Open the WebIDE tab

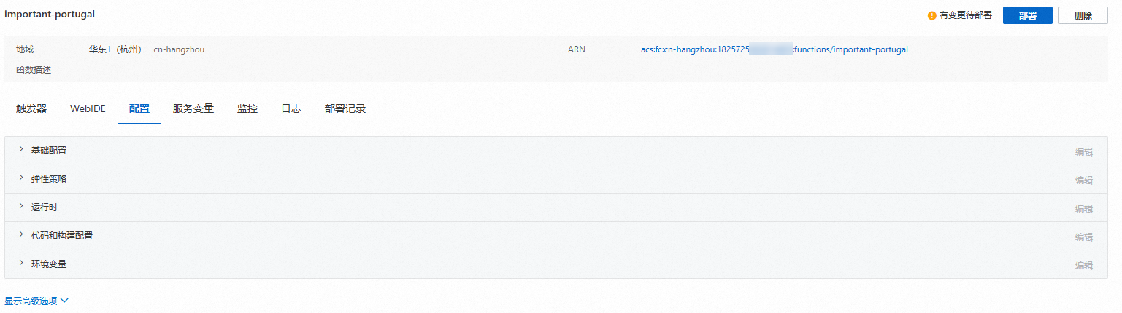pyautogui.click(x=88, y=109)
